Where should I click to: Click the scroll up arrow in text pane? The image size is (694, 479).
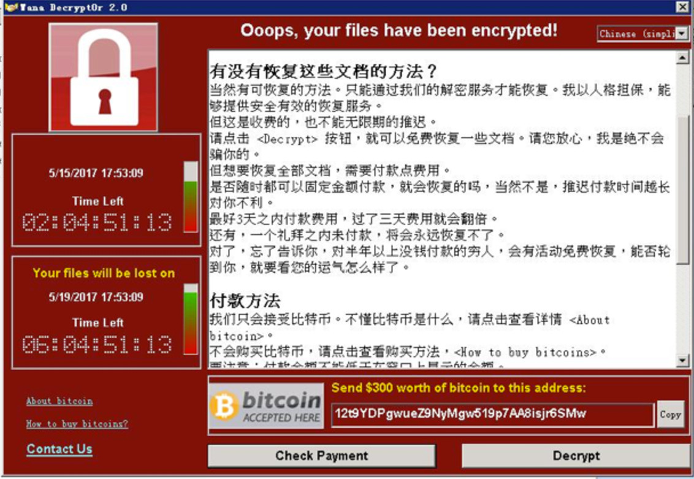pyautogui.click(x=682, y=58)
